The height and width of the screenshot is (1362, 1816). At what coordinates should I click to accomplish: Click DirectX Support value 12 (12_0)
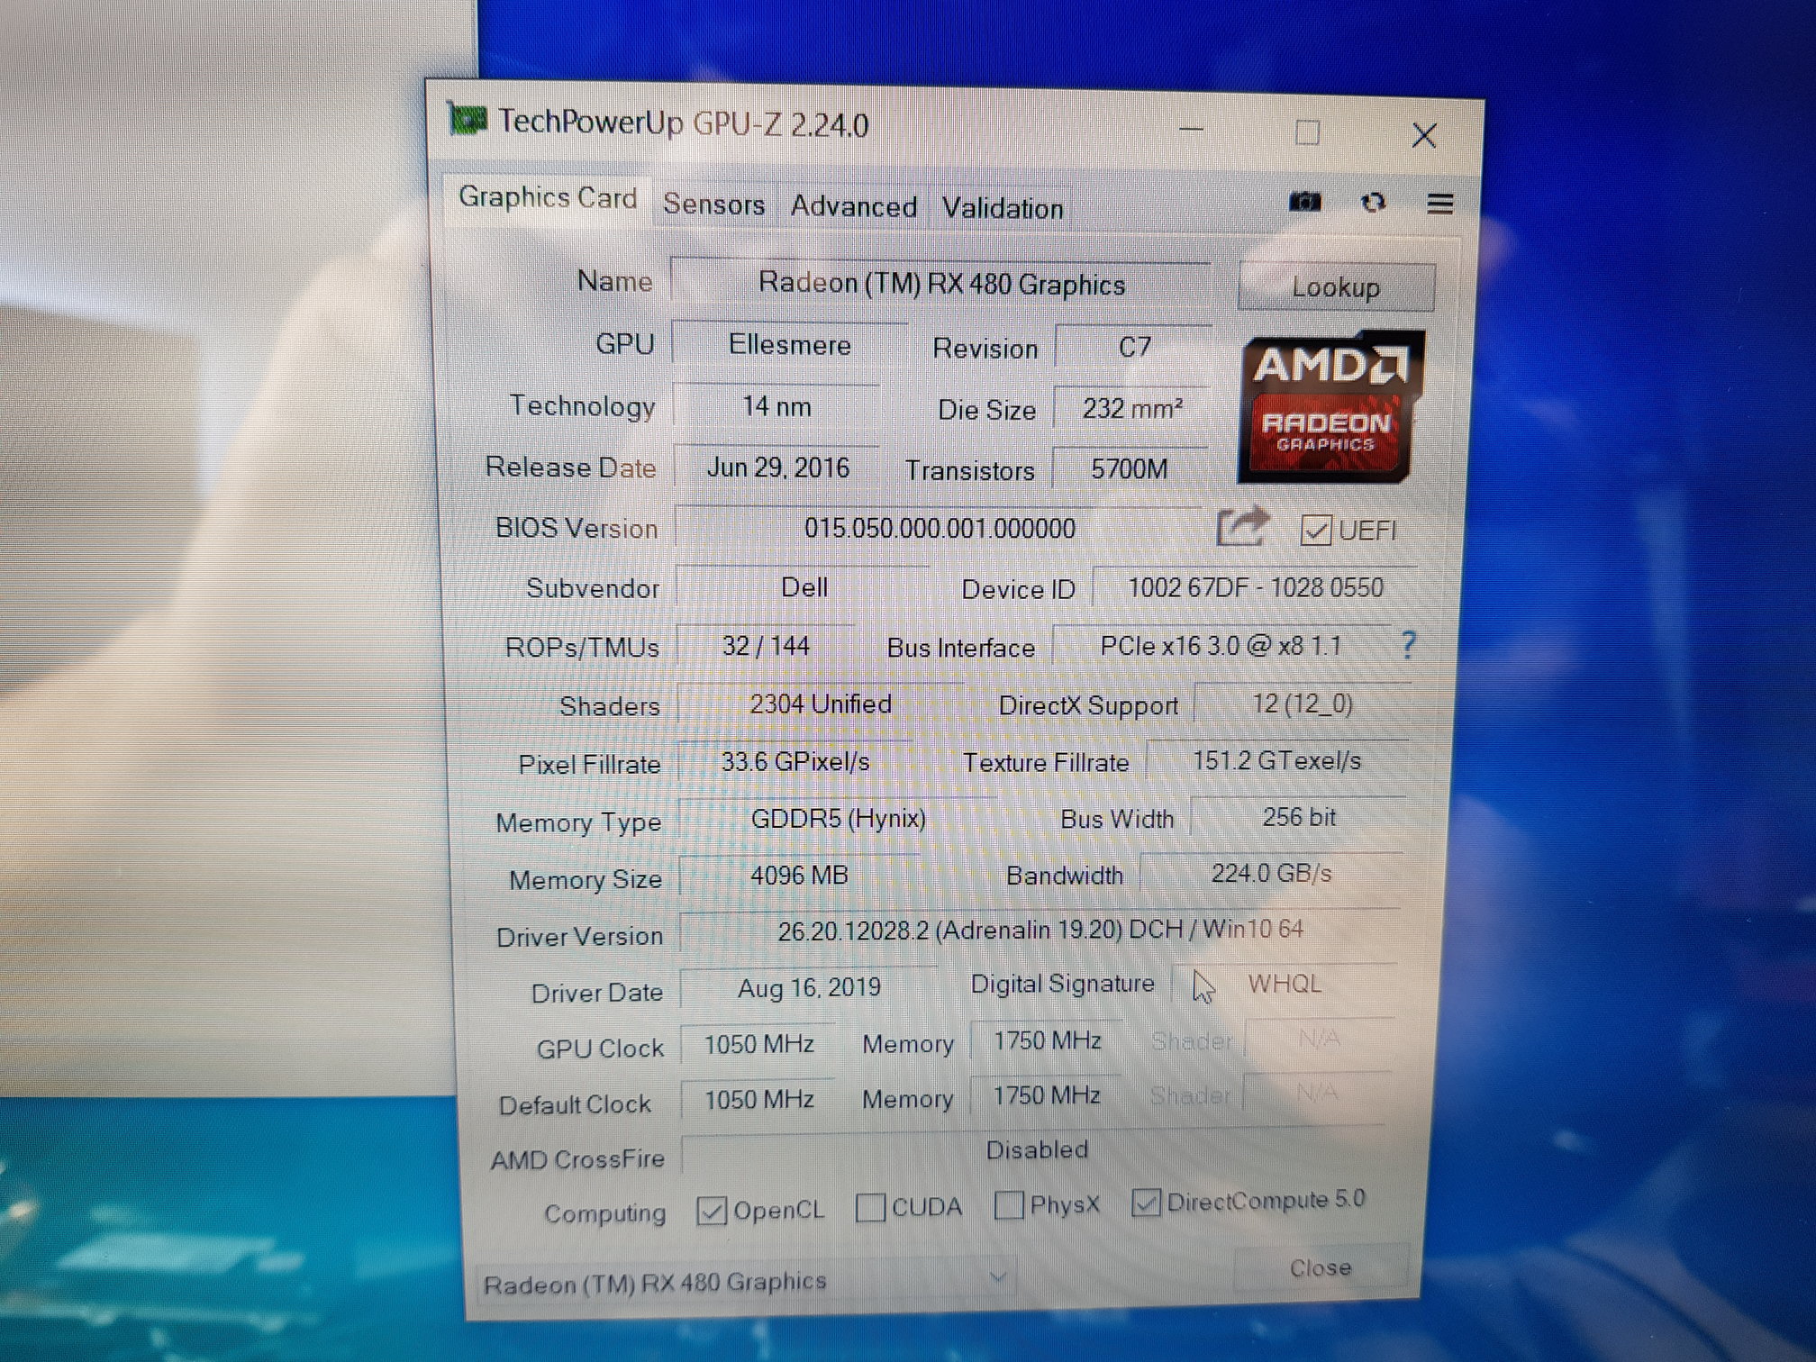pyautogui.click(x=1302, y=704)
